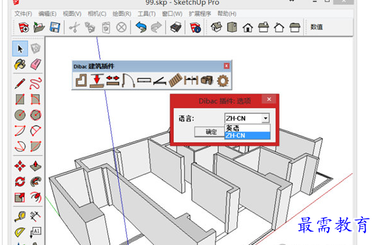The image size is (375, 245).
Task: Select the 3-Point Arc tool
Action: 20,146
